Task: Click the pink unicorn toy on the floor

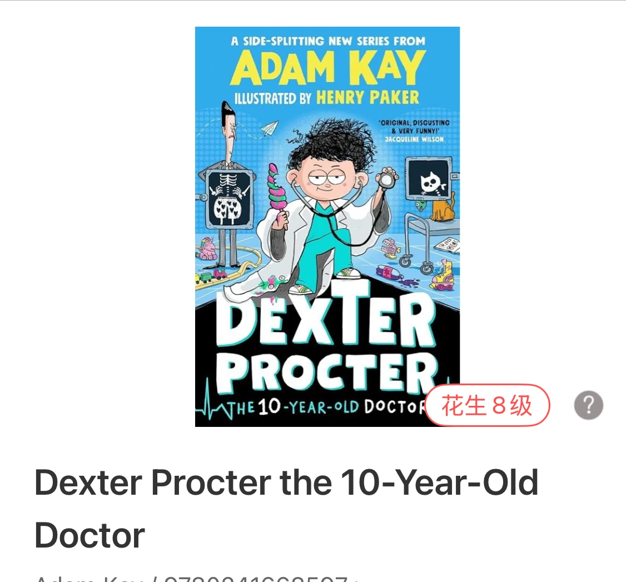Action: click(207, 248)
